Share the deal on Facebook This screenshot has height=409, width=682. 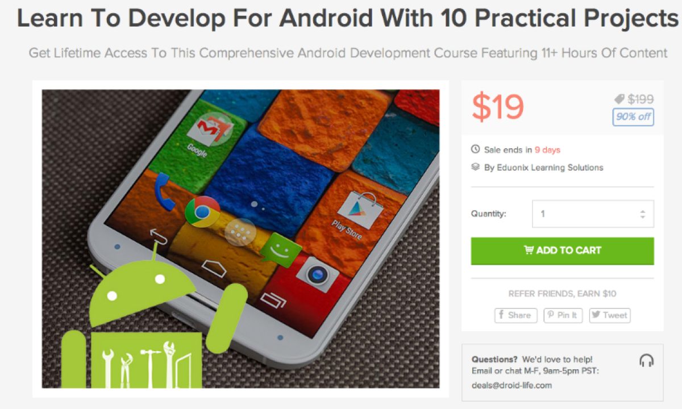(515, 315)
